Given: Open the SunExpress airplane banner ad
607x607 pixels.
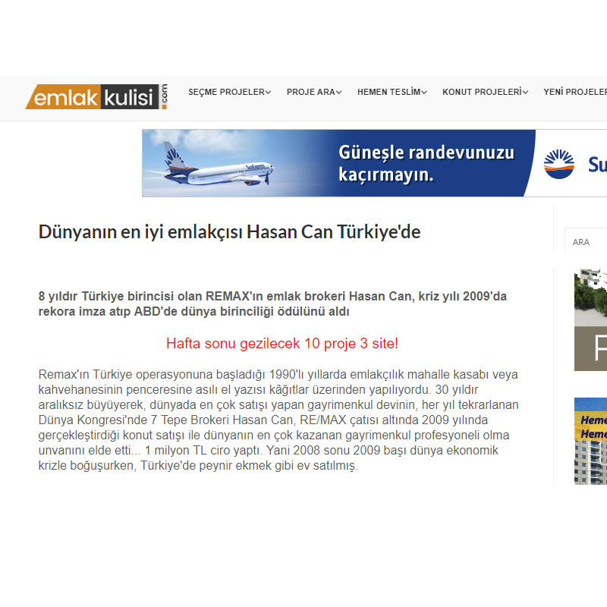Looking at the screenshot, I should [x=374, y=163].
